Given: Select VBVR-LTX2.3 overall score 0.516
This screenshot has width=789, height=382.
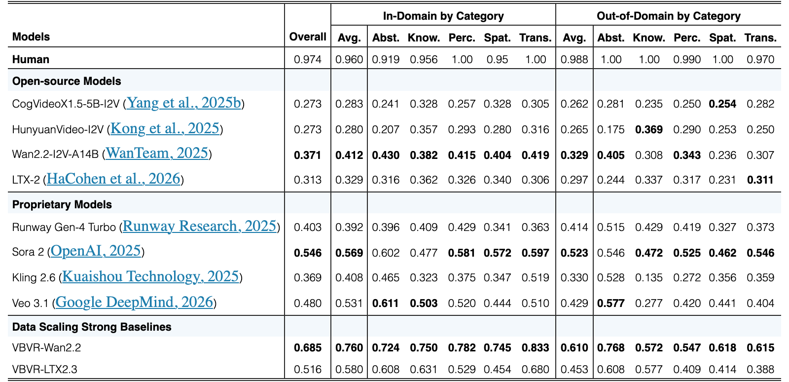Looking at the screenshot, I should pyautogui.click(x=308, y=369).
